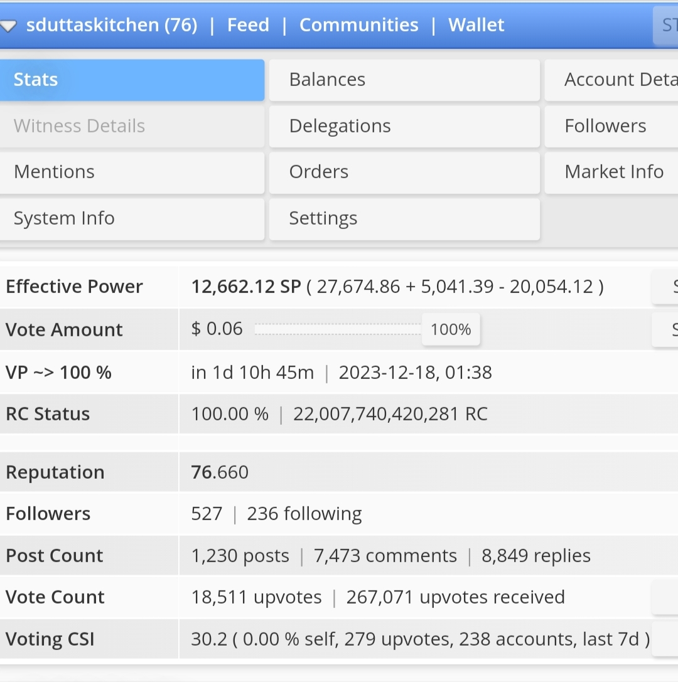Switch to the Balances tab
This screenshot has height=682, width=678.
(404, 80)
